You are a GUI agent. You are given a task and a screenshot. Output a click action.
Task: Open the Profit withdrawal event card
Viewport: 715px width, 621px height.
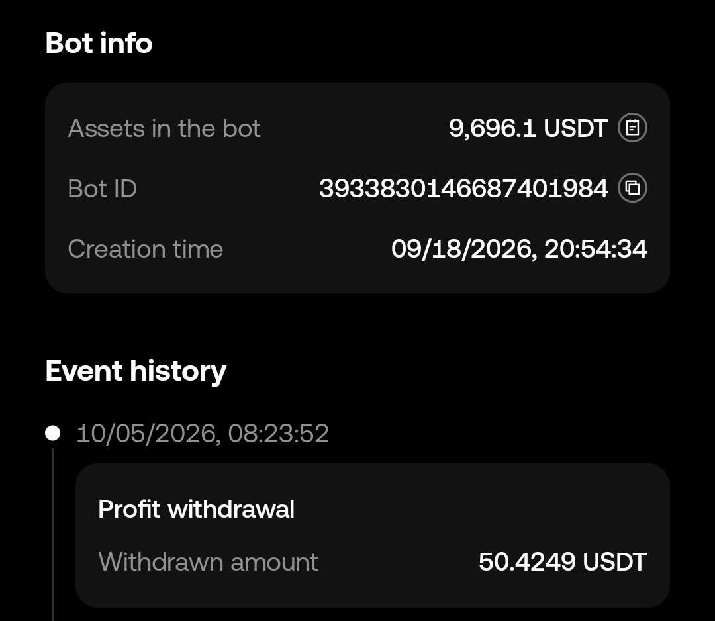point(373,536)
